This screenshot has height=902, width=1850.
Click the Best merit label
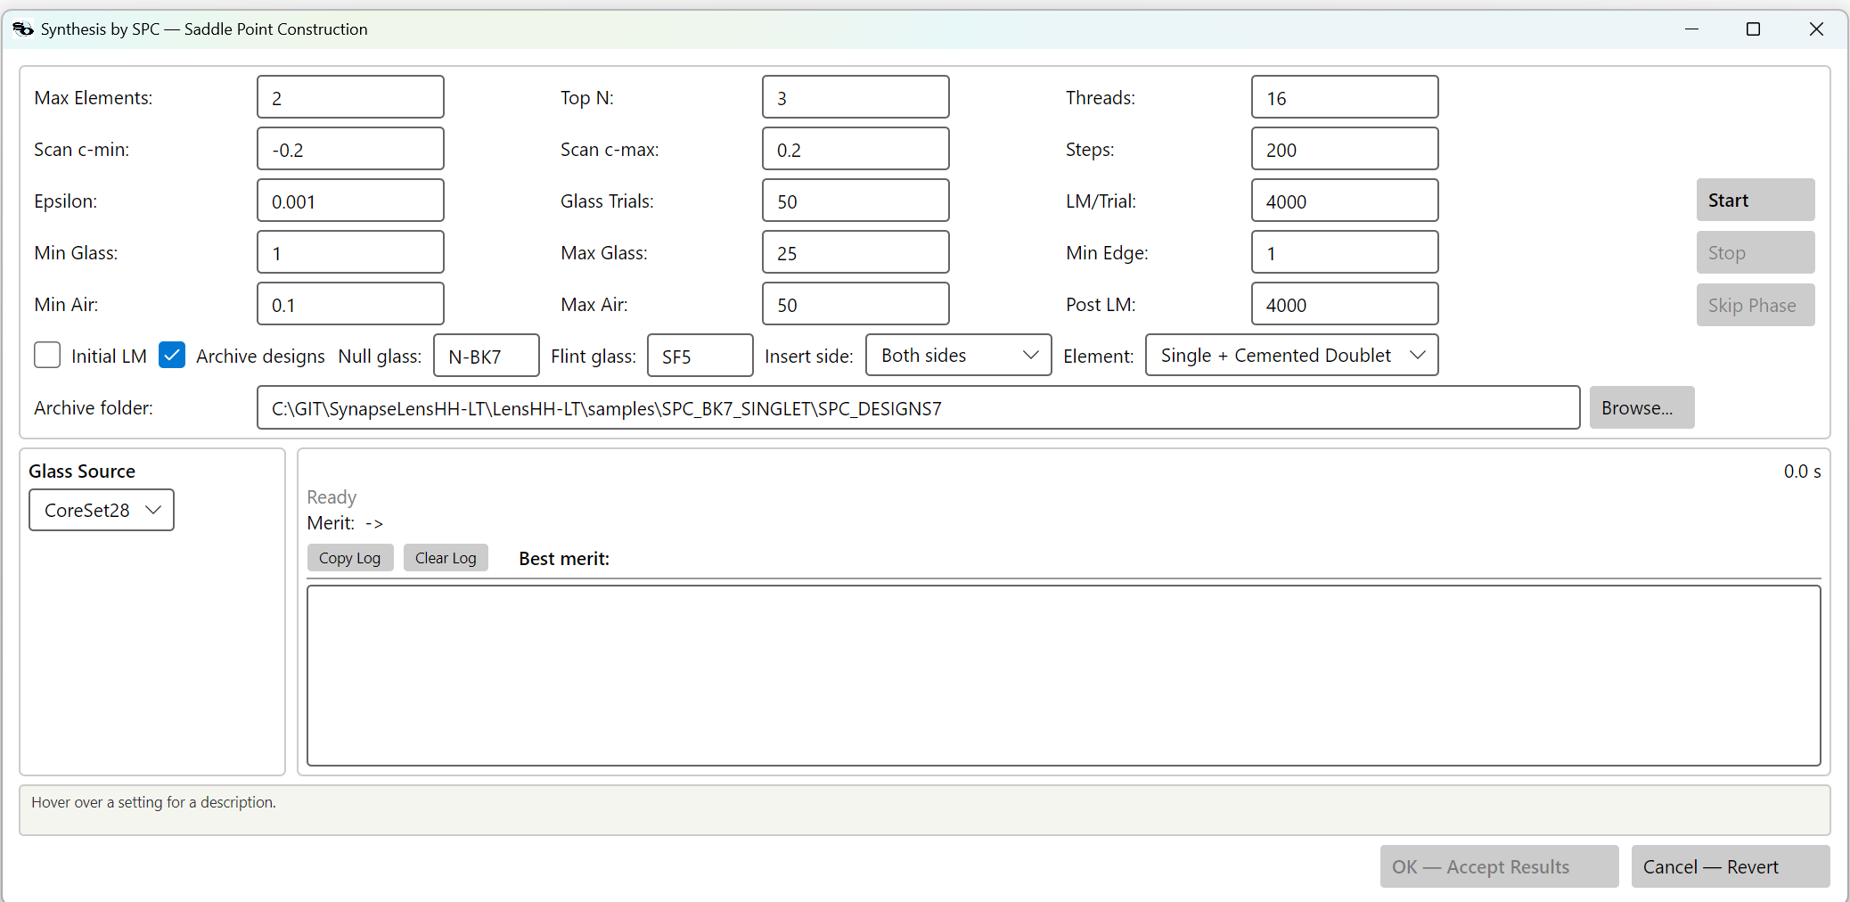pyautogui.click(x=564, y=559)
